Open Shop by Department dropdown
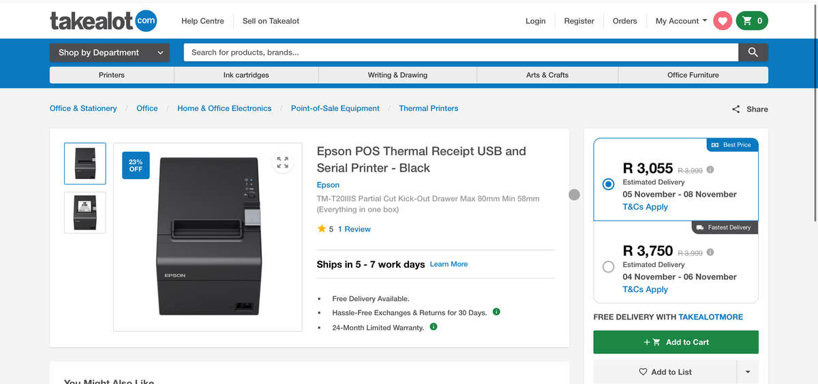 (110, 52)
